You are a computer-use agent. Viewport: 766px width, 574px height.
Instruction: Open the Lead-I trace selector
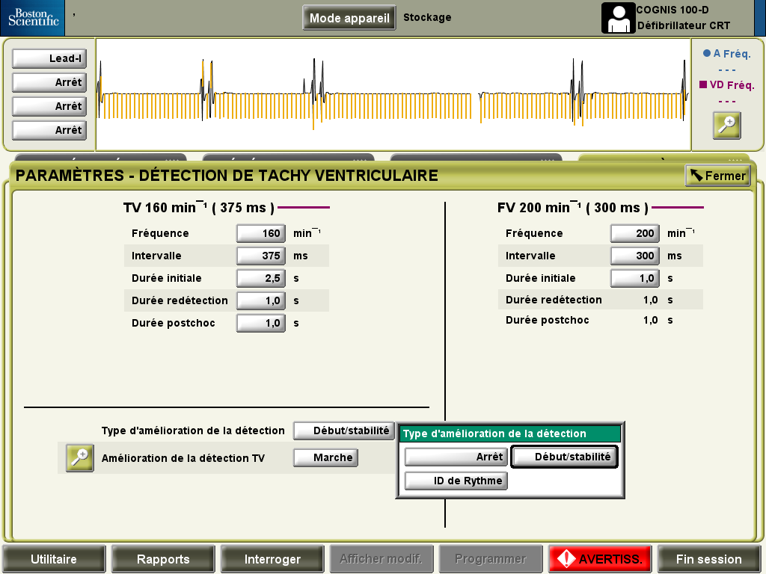point(49,58)
